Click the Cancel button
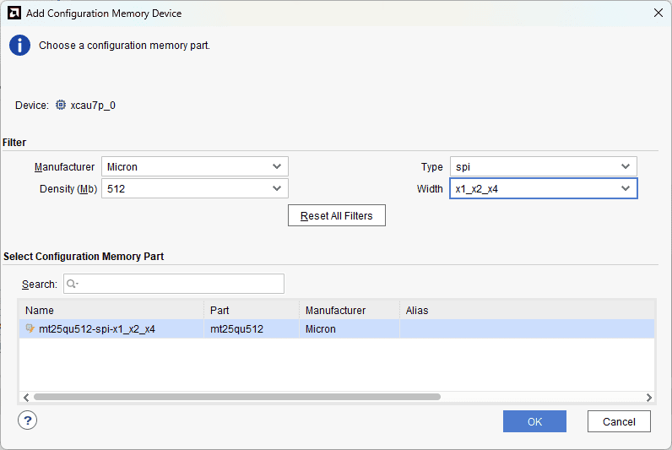This screenshot has width=672, height=450. pos(619,421)
